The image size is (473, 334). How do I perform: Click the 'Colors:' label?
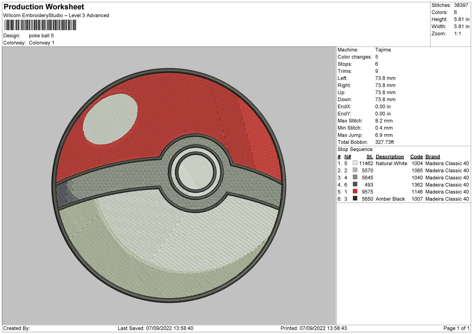(x=439, y=12)
